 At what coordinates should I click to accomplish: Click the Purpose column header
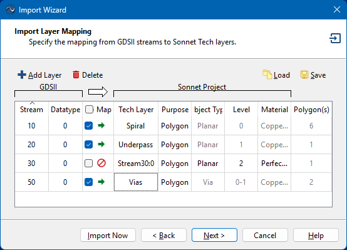(175, 110)
